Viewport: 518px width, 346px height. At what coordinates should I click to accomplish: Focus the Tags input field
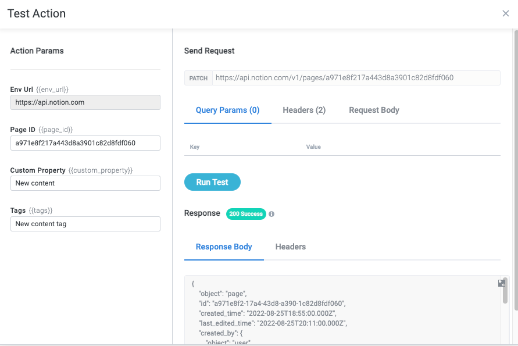coord(85,224)
